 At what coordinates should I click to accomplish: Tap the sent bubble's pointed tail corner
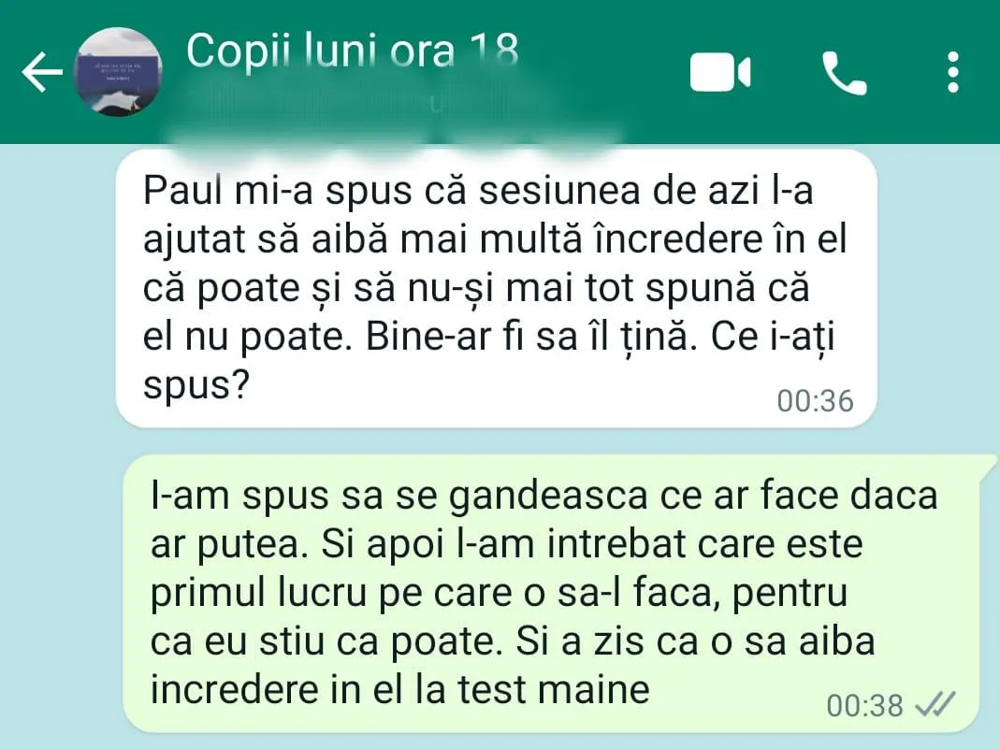point(989,462)
